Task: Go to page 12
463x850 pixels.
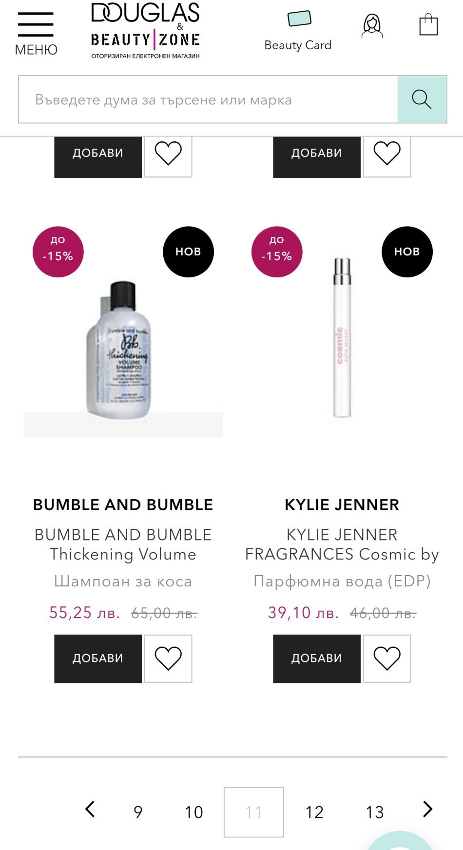Action: pos(314,812)
